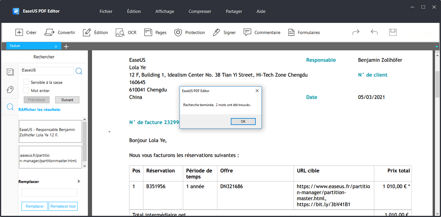Open the tab list dropdown arrow at right

(x=437, y=47)
